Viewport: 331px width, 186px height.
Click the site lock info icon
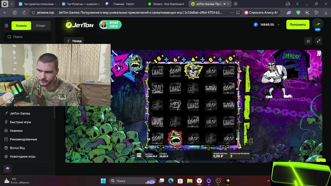click(x=33, y=12)
